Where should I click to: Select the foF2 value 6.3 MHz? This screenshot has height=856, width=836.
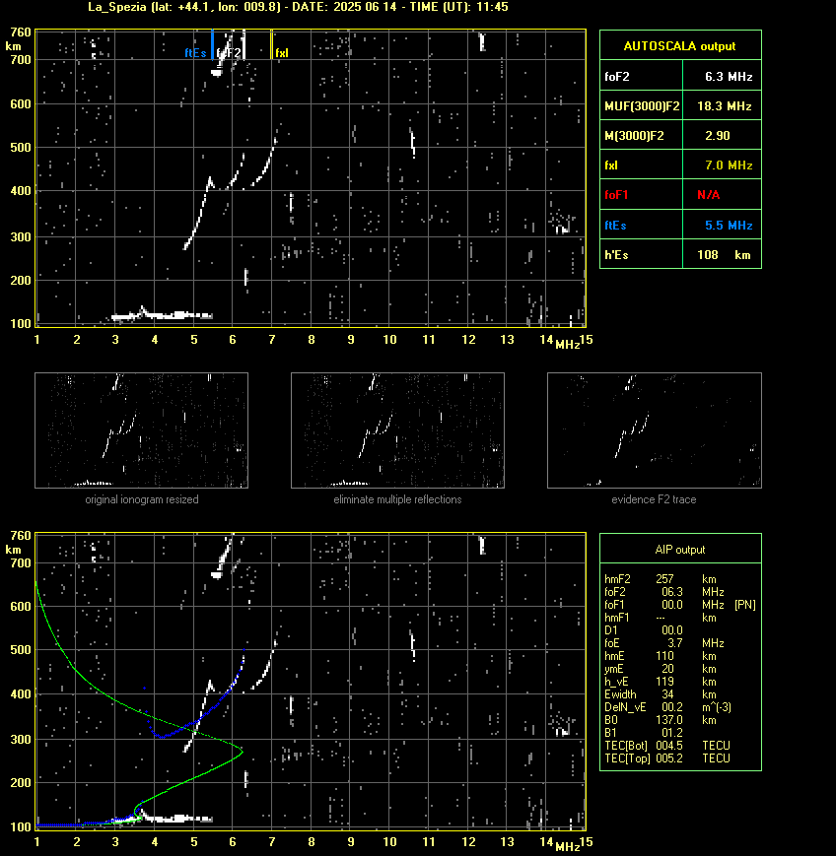pyautogui.click(x=729, y=77)
